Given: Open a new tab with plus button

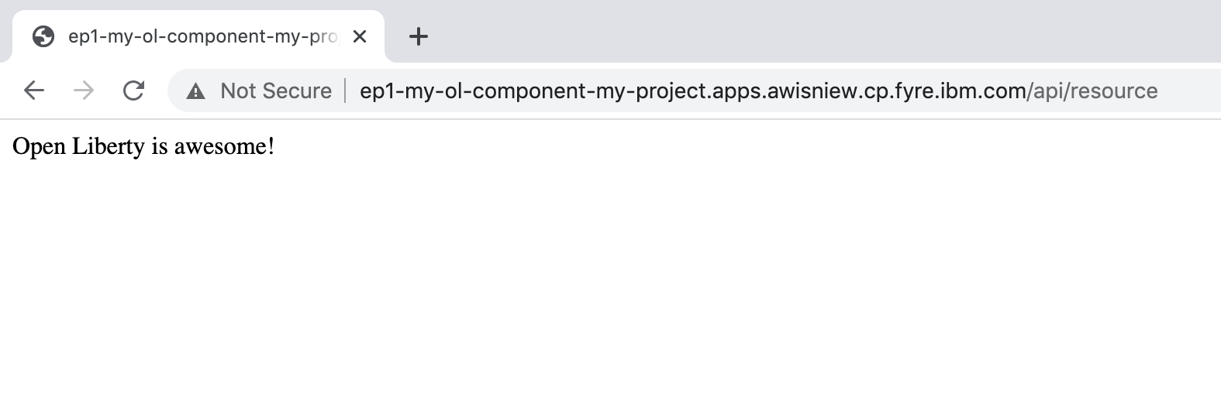Looking at the screenshot, I should tap(419, 36).
